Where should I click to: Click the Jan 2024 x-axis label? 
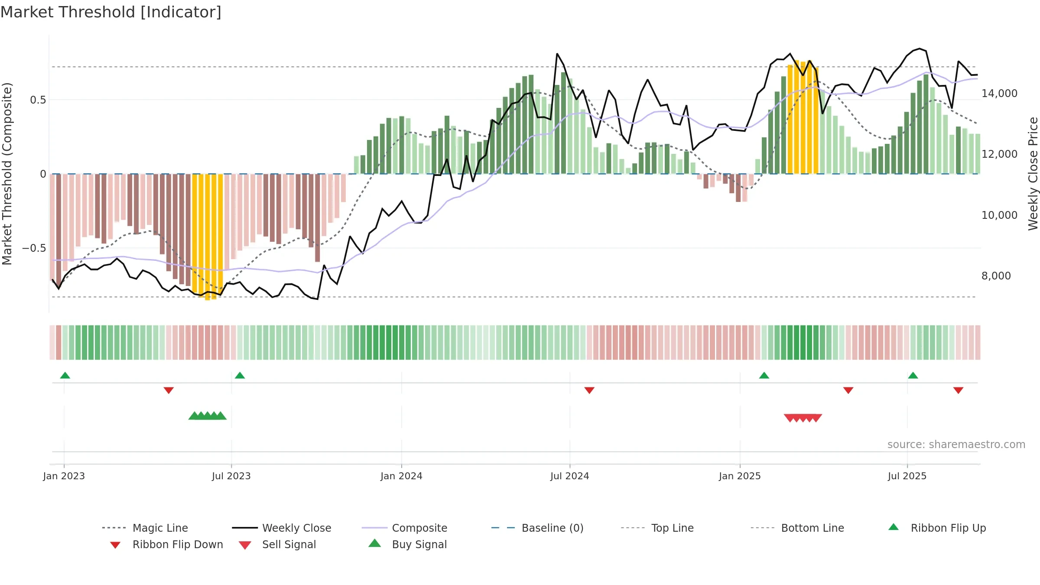coord(401,476)
